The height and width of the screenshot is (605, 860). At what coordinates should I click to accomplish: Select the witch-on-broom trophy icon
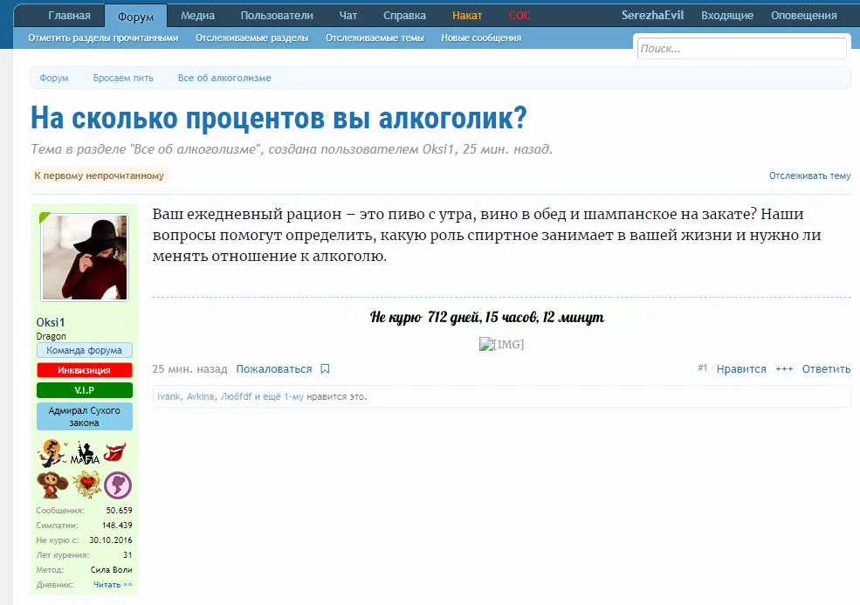click(x=52, y=452)
